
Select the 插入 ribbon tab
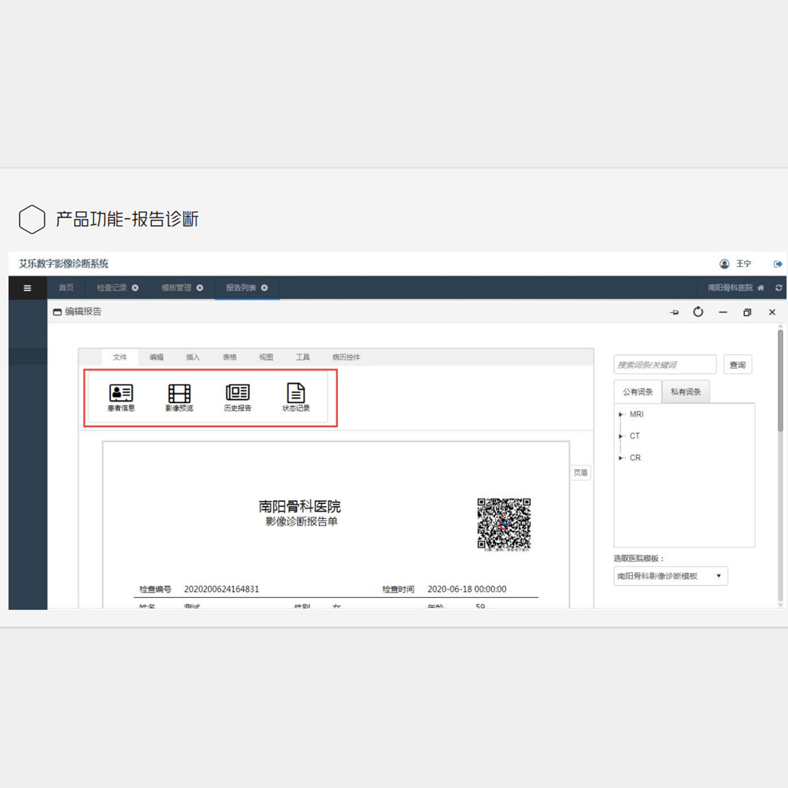pos(193,358)
